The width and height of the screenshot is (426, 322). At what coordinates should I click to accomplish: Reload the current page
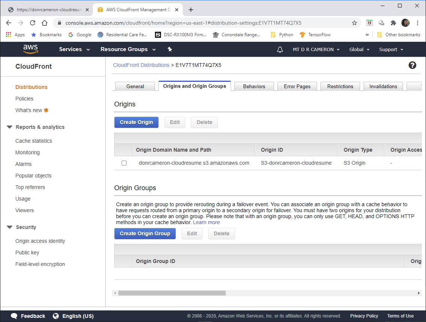(x=33, y=23)
